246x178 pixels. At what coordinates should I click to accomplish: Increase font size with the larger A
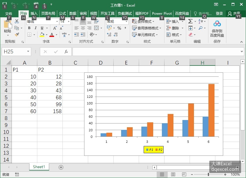click(x=55, y=28)
